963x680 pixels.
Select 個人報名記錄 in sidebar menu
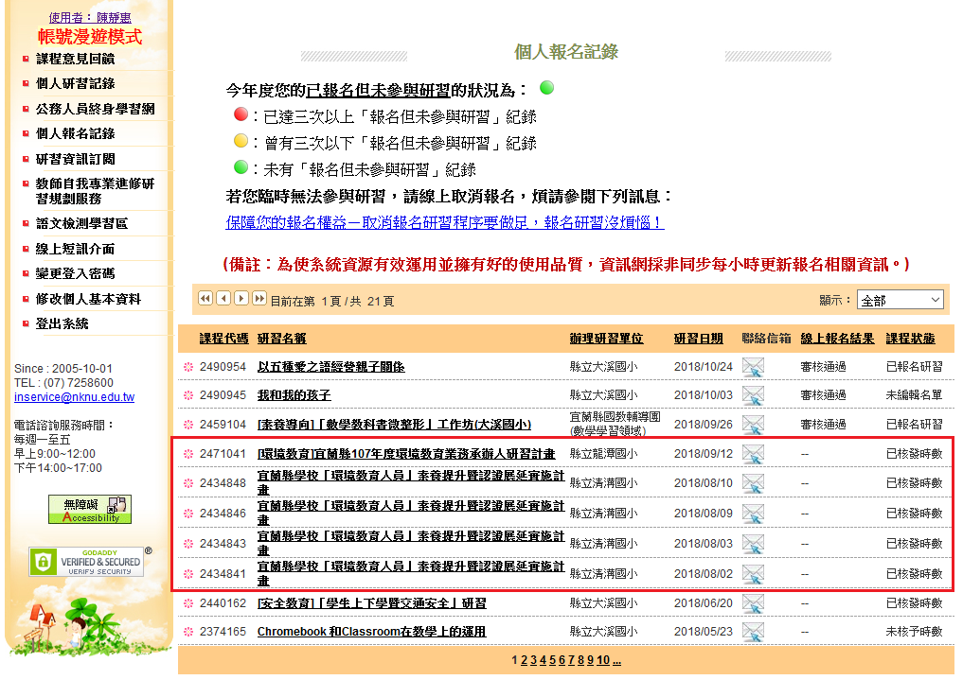click(x=75, y=133)
